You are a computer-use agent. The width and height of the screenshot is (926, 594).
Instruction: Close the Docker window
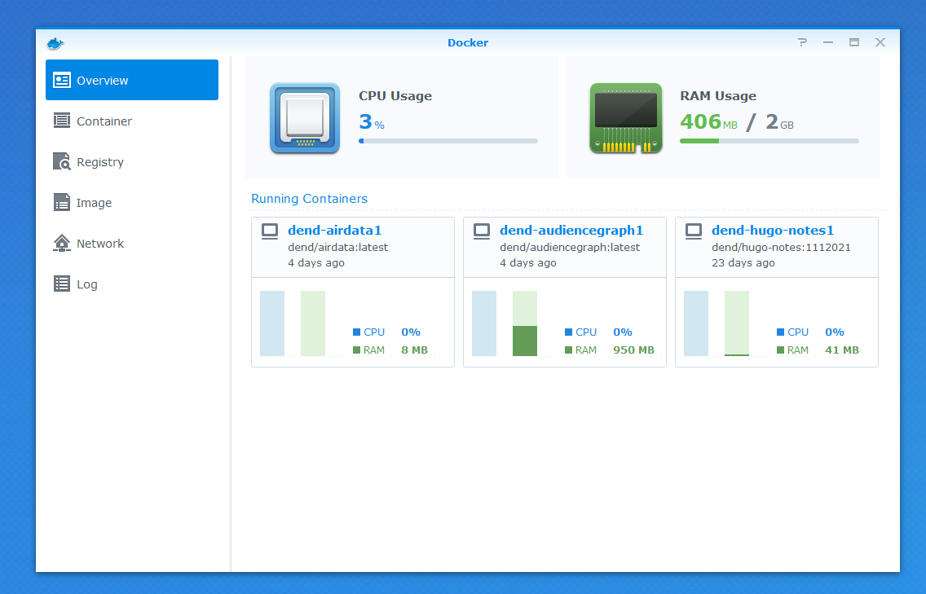point(880,42)
